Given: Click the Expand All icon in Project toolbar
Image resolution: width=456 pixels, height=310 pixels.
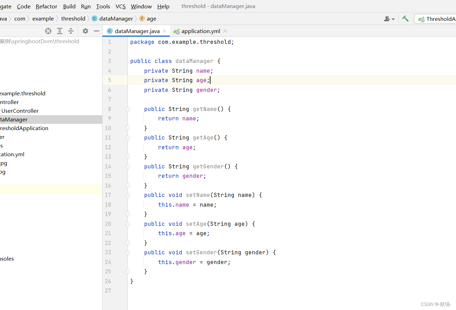Looking at the screenshot, I should (59, 31).
